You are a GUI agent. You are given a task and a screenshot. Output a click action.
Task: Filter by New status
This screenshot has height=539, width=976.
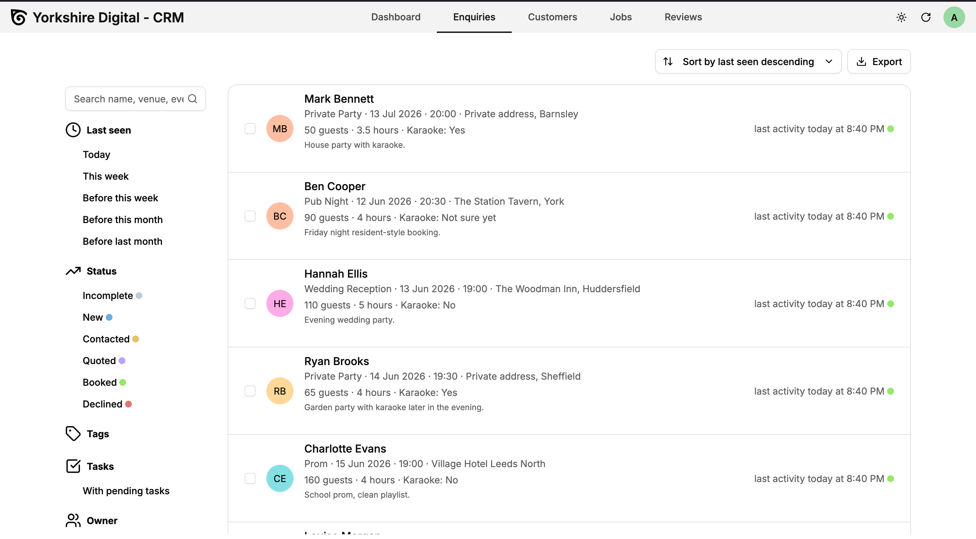tap(97, 317)
